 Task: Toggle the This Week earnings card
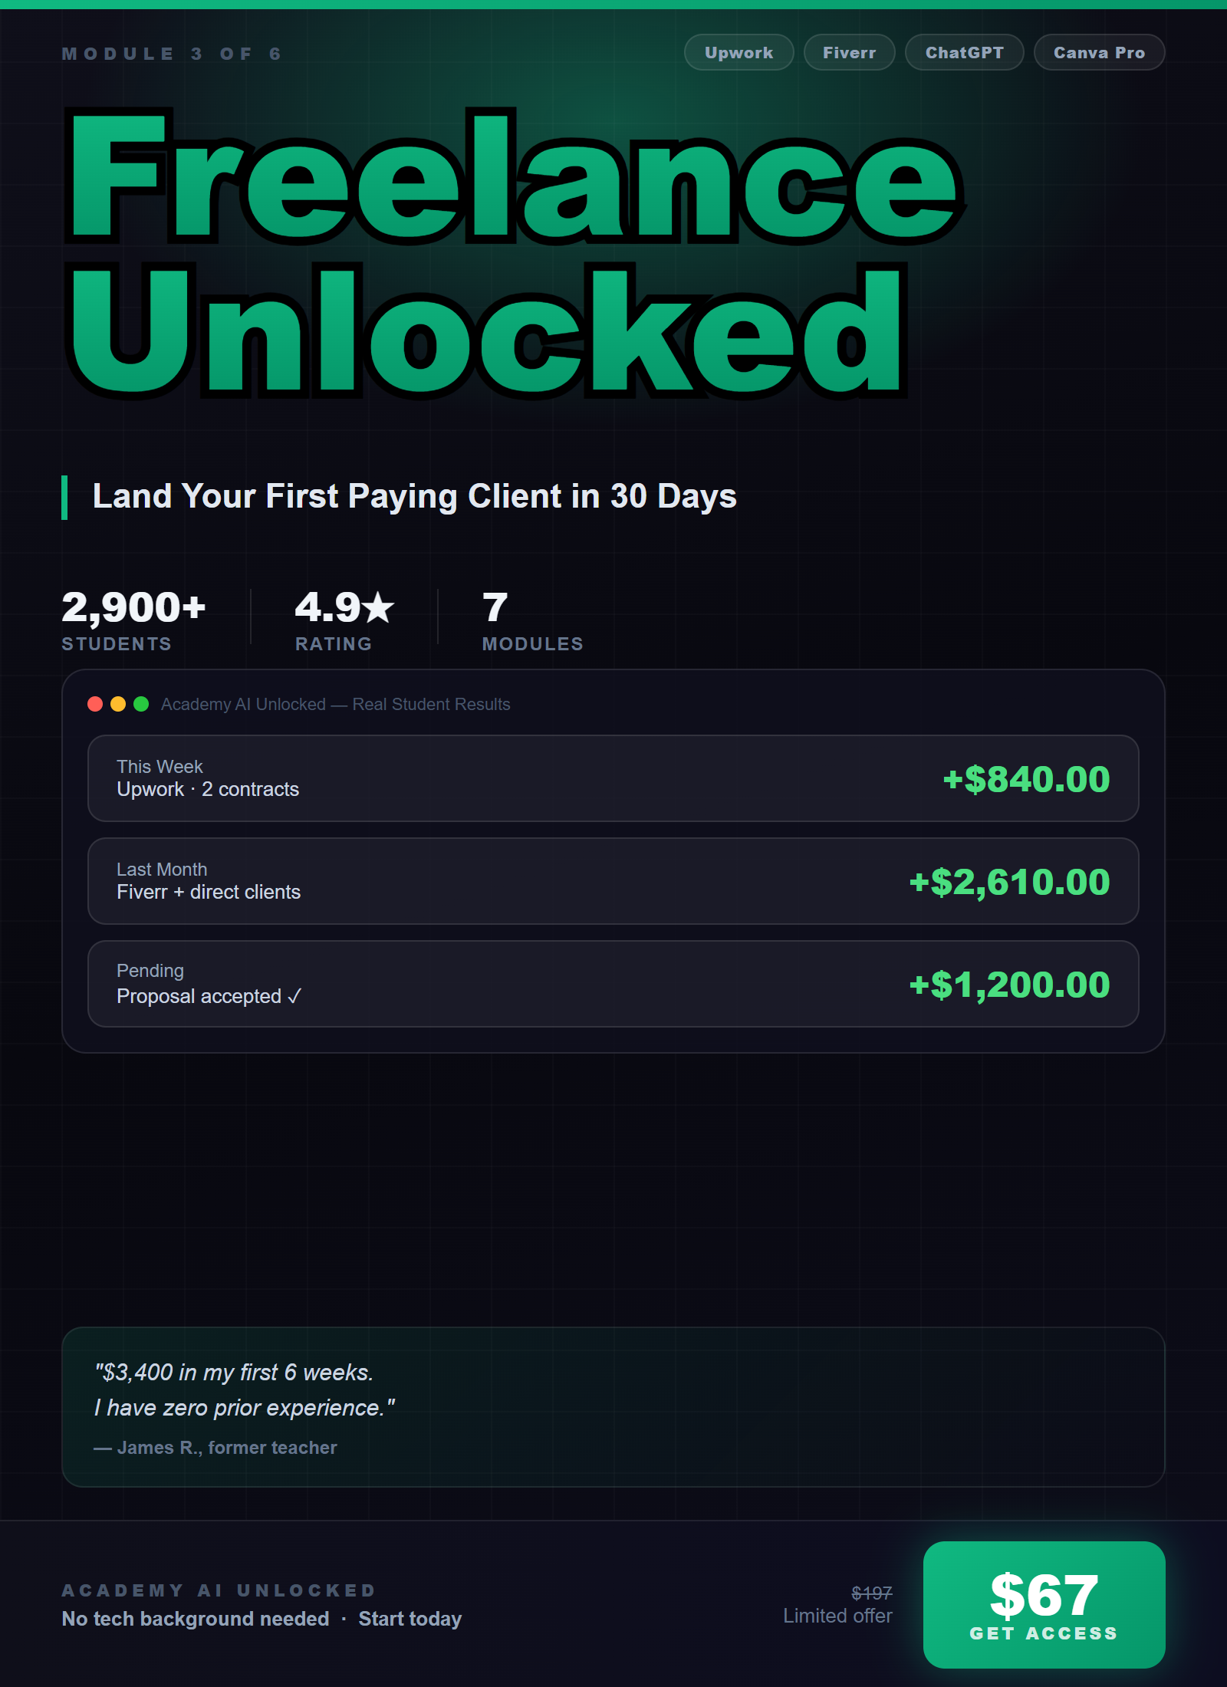(x=613, y=778)
